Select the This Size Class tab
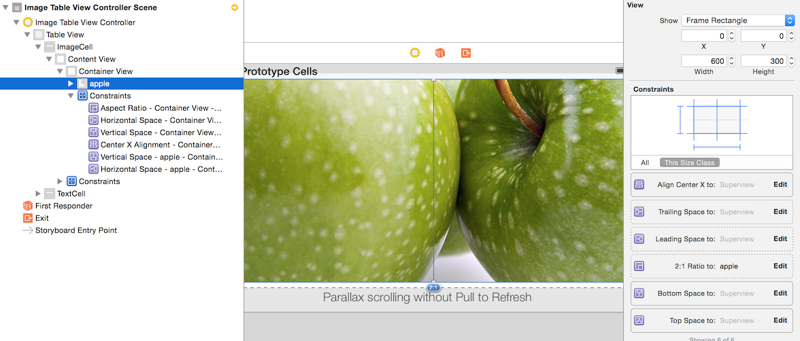This screenshot has height=341, width=800. [689, 162]
